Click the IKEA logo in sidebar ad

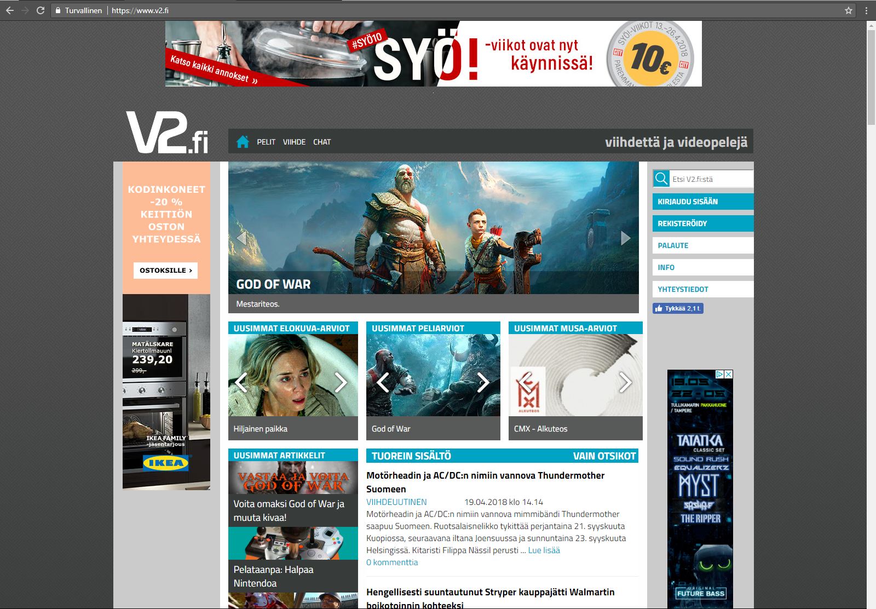pos(166,463)
